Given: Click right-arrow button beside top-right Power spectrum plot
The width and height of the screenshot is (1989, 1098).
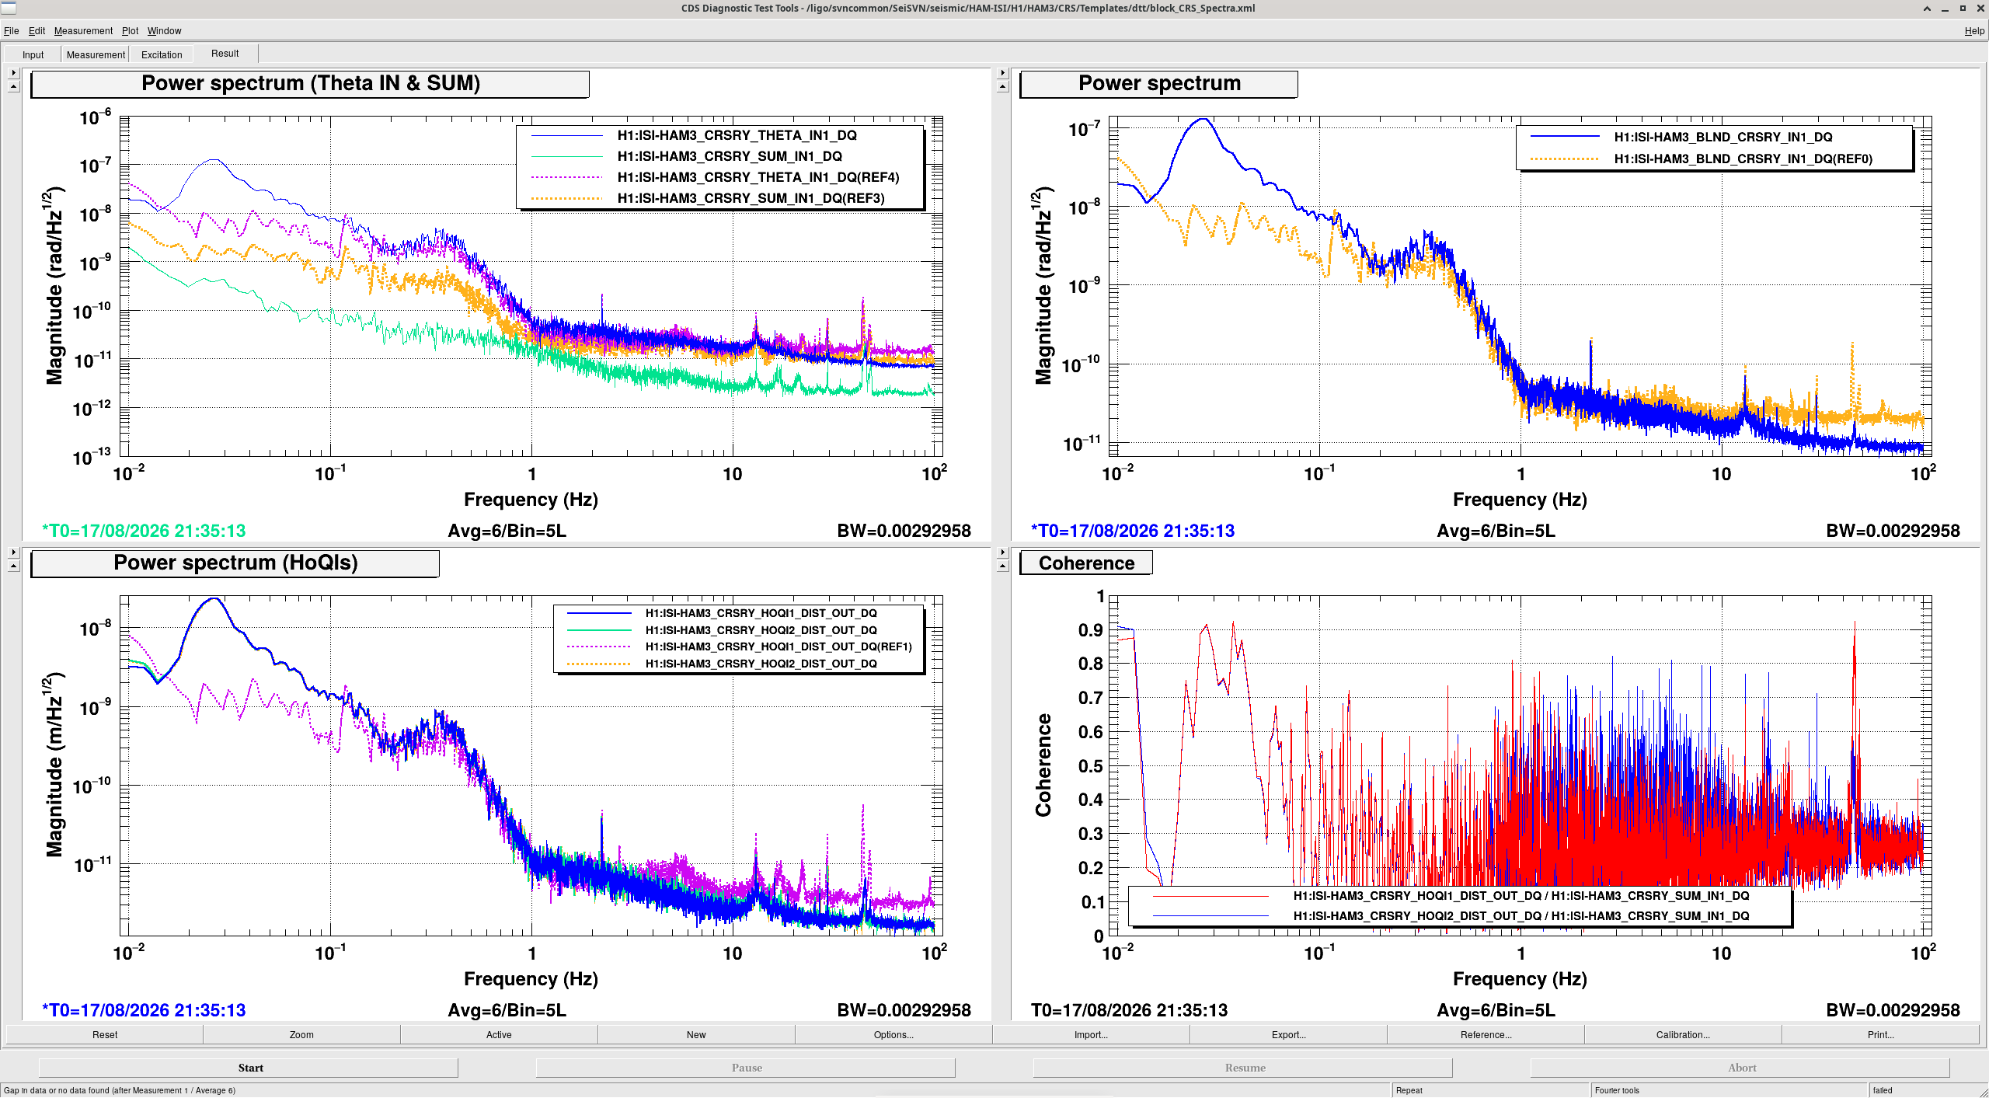Looking at the screenshot, I should tap(1002, 73).
